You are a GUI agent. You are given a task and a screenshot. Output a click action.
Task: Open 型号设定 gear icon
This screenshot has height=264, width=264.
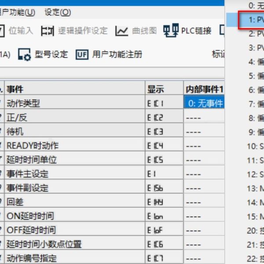pos(24,55)
